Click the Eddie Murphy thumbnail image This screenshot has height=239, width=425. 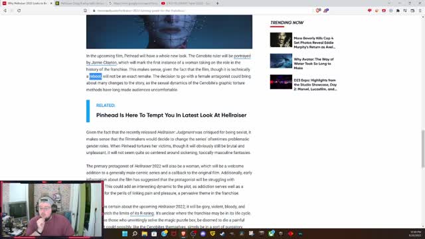[281, 40]
